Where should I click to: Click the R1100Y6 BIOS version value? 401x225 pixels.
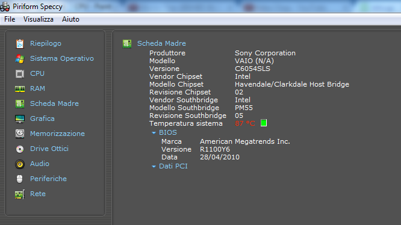[215, 149]
